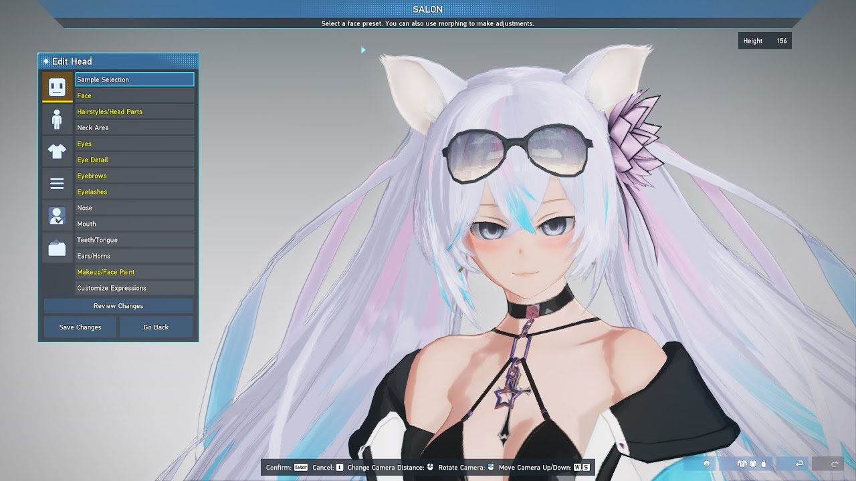Open the body editing figure icon
Viewport: 856px width, 481px height.
[x=57, y=120]
